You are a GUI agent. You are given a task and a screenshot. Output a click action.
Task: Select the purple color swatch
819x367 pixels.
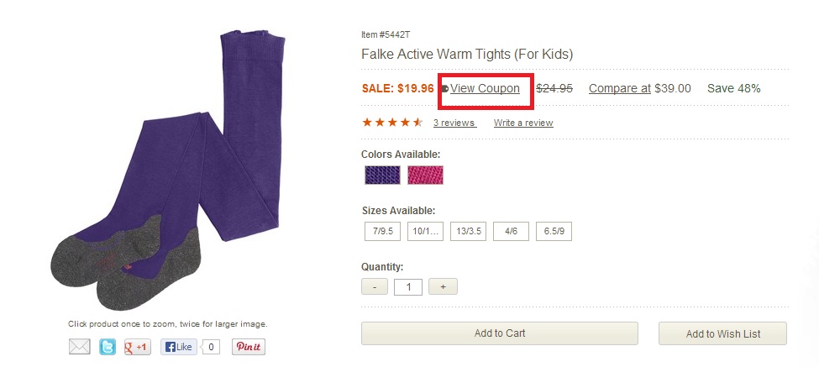point(382,175)
